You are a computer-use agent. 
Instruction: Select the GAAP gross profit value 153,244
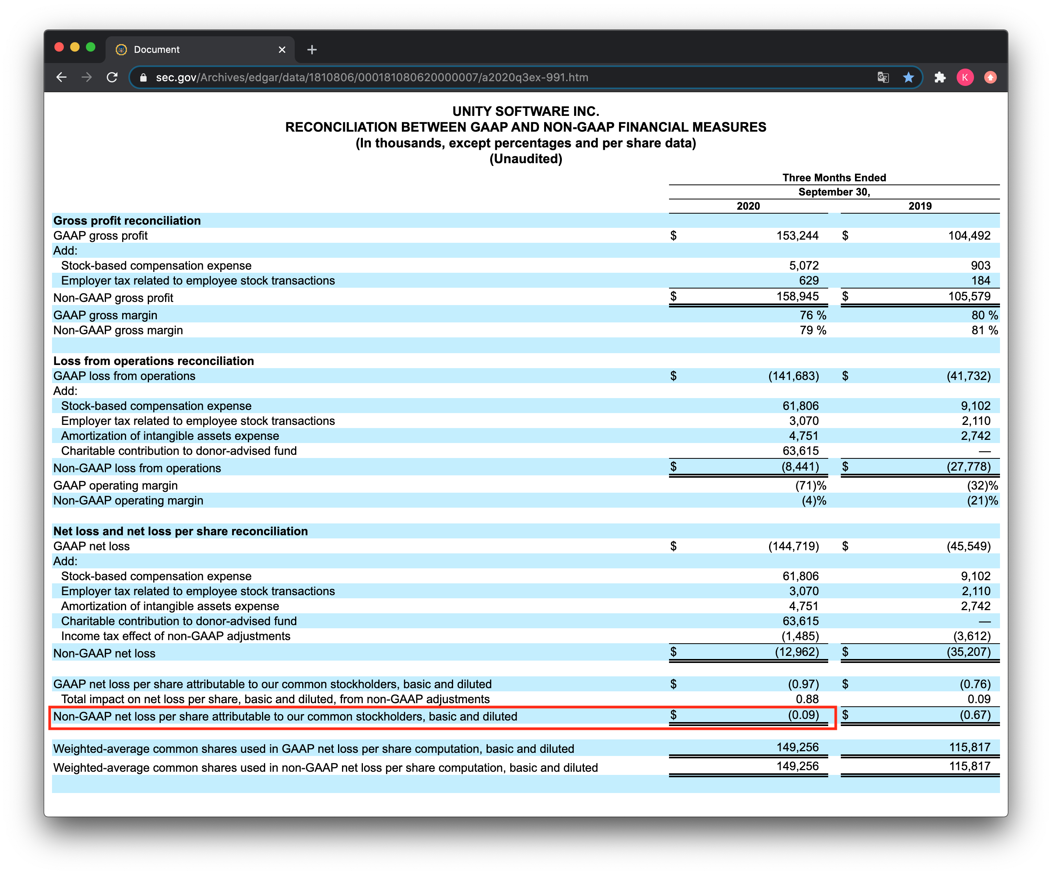pyautogui.click(x=797, y=236)
